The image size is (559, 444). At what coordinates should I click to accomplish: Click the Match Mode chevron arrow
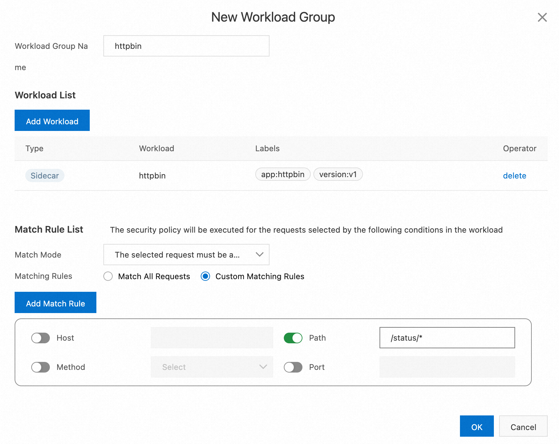pos(259,255)
